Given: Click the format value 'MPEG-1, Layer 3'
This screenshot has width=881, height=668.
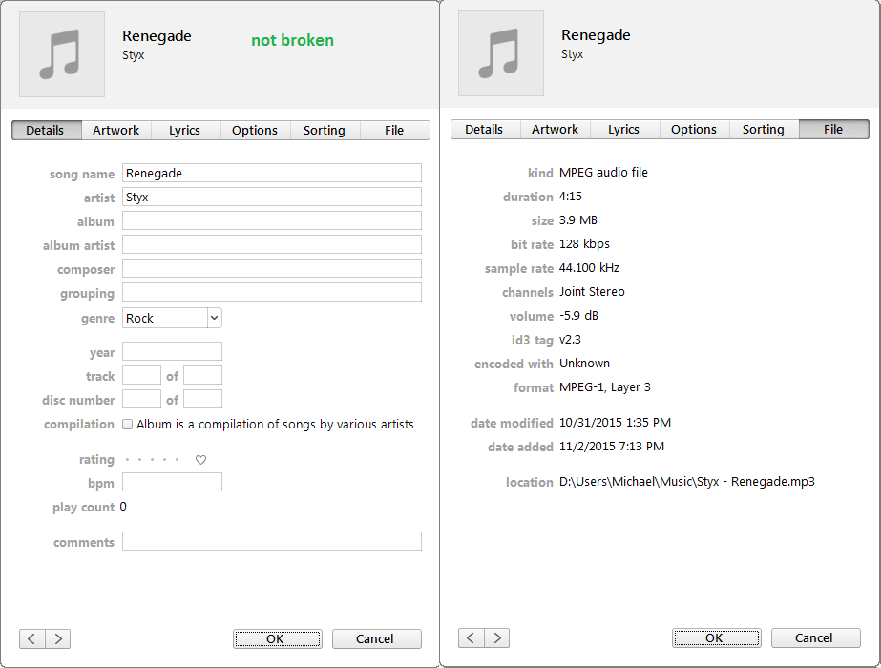Looking at the screenshot, I should pos(605,387).
